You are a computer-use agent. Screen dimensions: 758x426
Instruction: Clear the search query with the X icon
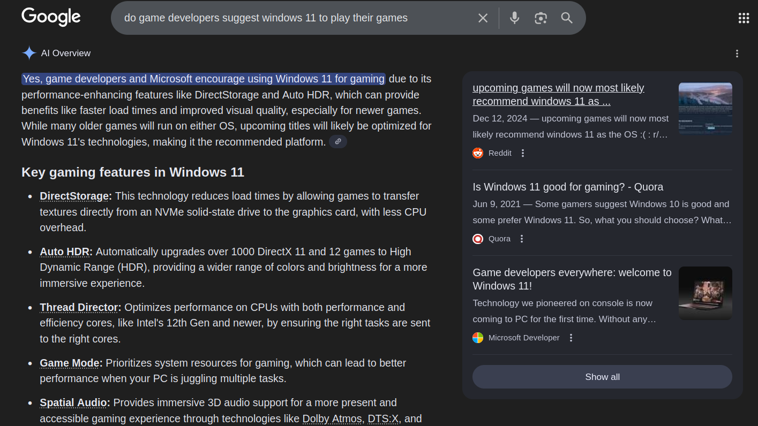pos(483,18)
